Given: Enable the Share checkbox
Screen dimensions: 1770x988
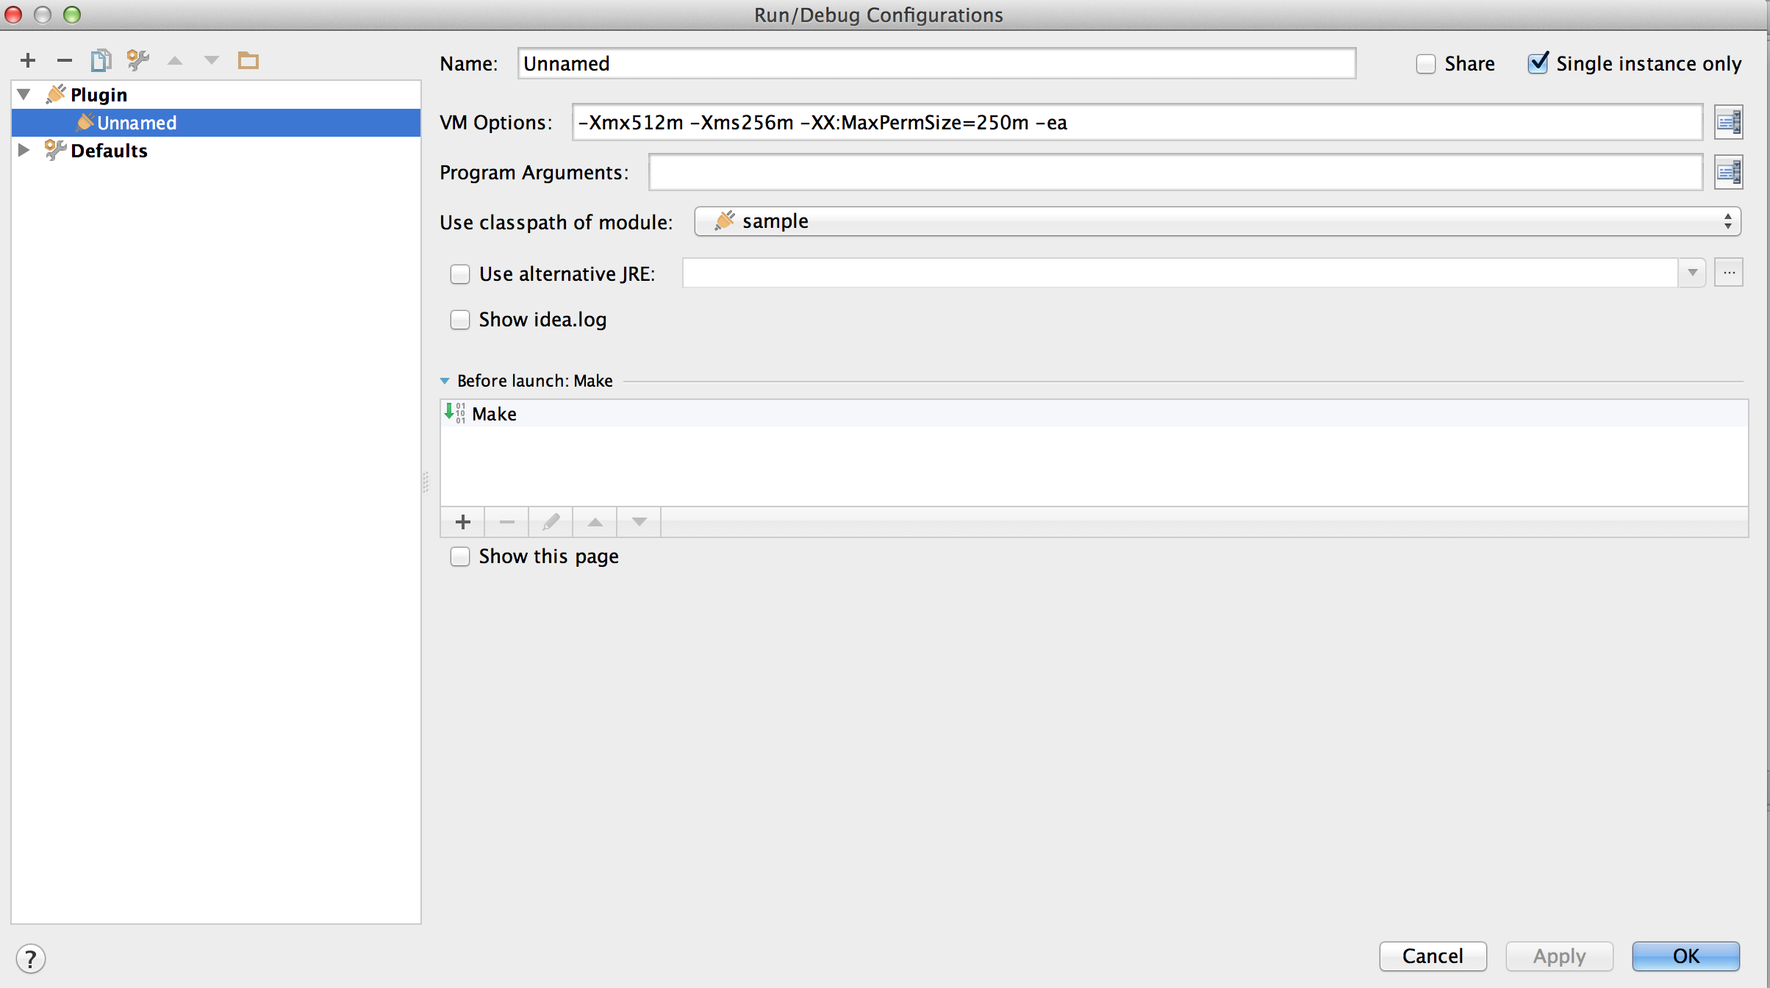Looking at the screenshot, I should (x=1425, y=64).
